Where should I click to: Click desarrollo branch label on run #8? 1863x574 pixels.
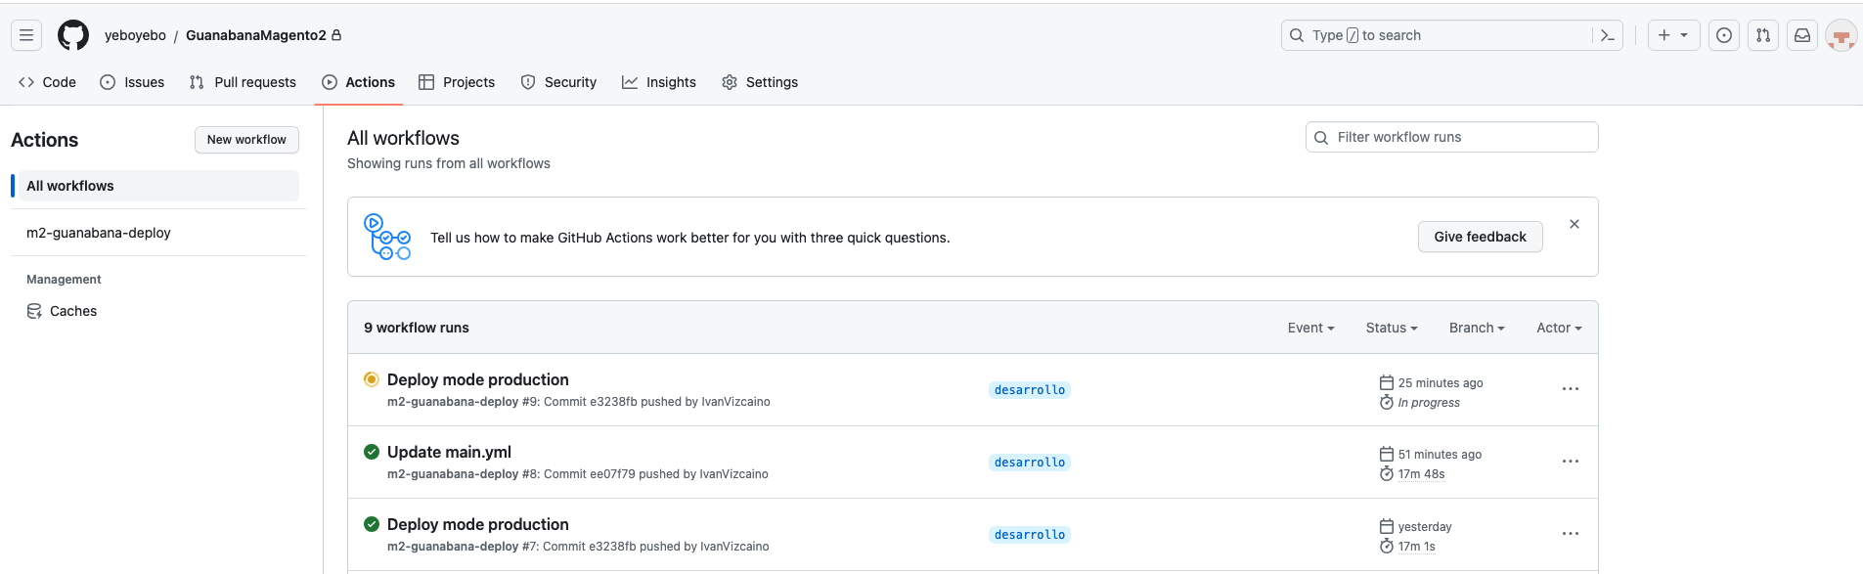1030,463
